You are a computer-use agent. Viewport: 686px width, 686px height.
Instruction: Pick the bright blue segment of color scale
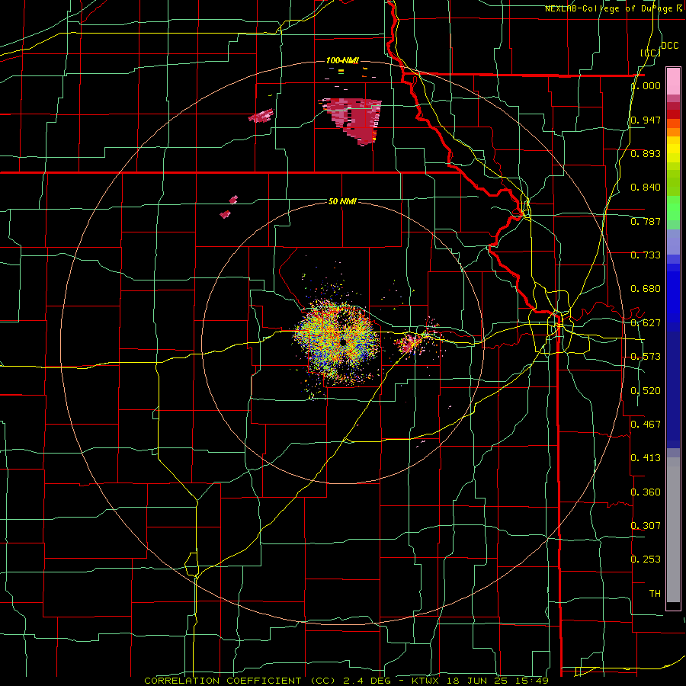point(673,297)
